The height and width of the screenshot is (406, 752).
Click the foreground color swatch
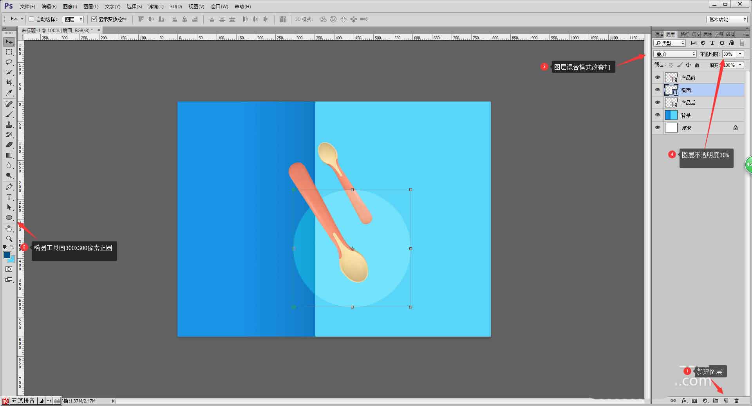click(x=7, y=255)
